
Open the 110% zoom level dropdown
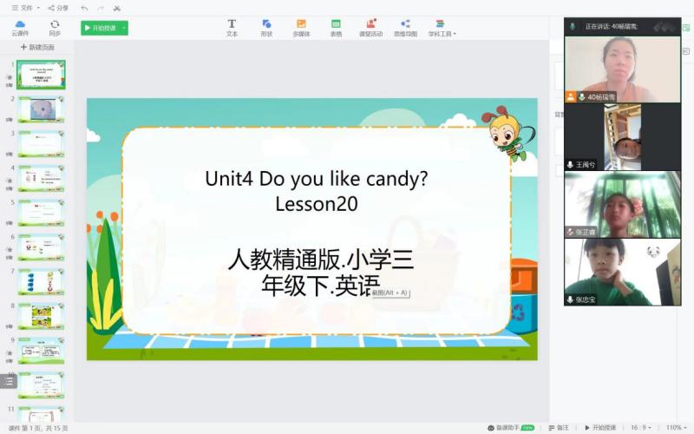click(674, 427)
